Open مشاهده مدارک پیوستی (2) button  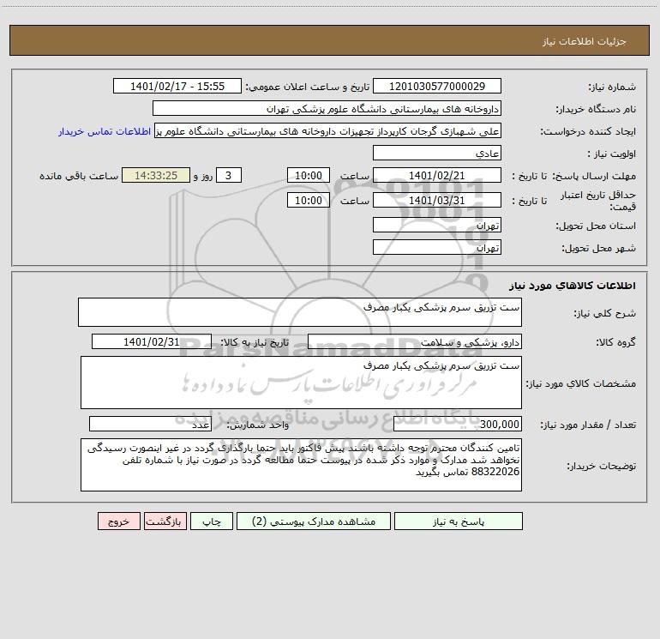click(314, 521)
